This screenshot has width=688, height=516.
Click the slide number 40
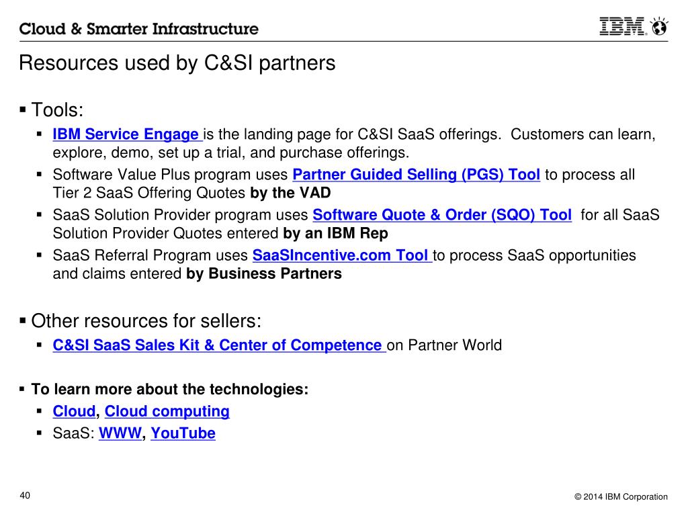coord(25,495)
